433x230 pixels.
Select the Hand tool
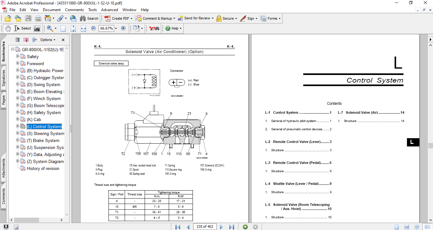point(7,28)
